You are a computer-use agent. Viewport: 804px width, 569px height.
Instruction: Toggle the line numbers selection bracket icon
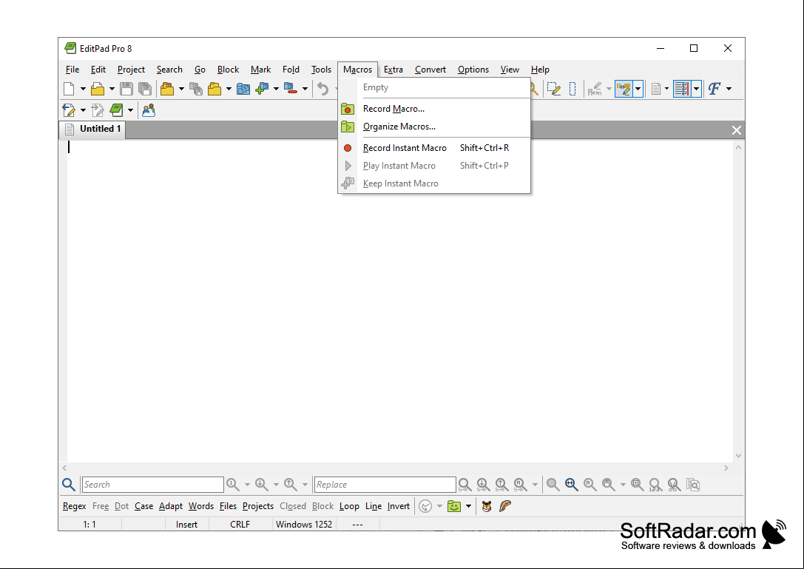pyautogui.click(x=572, y=89)
